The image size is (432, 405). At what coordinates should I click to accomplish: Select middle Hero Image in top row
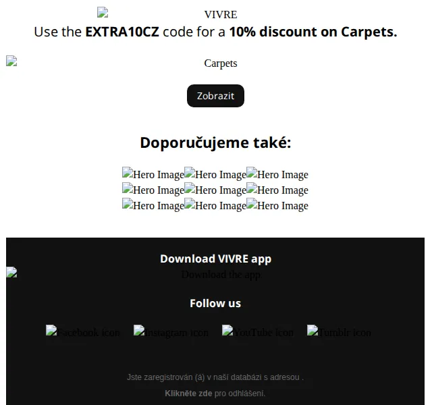pyautogui.click(x=215, y=174)
